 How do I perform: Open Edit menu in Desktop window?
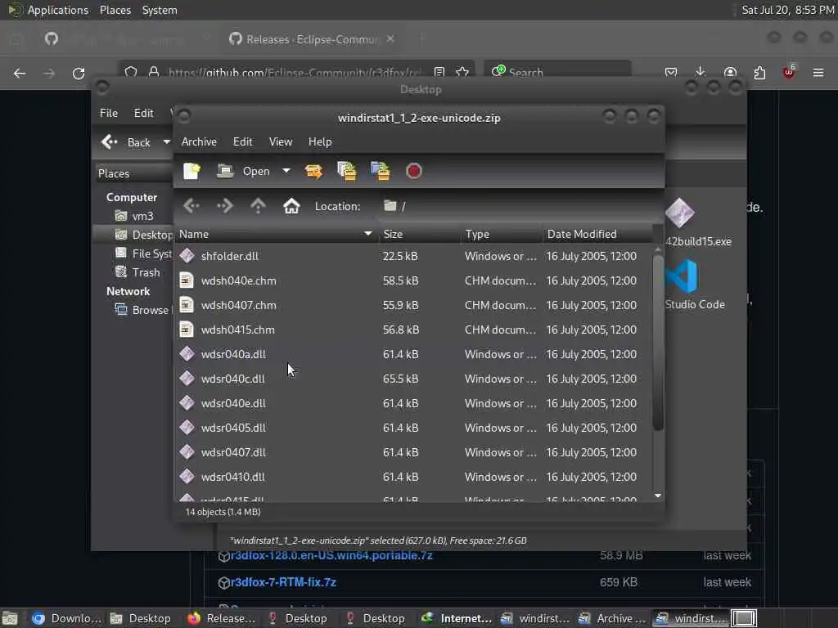pos(143,113)
